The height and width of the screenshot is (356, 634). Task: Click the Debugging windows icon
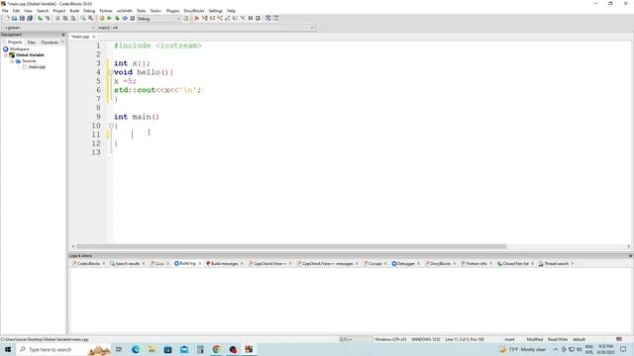(268, 18)
